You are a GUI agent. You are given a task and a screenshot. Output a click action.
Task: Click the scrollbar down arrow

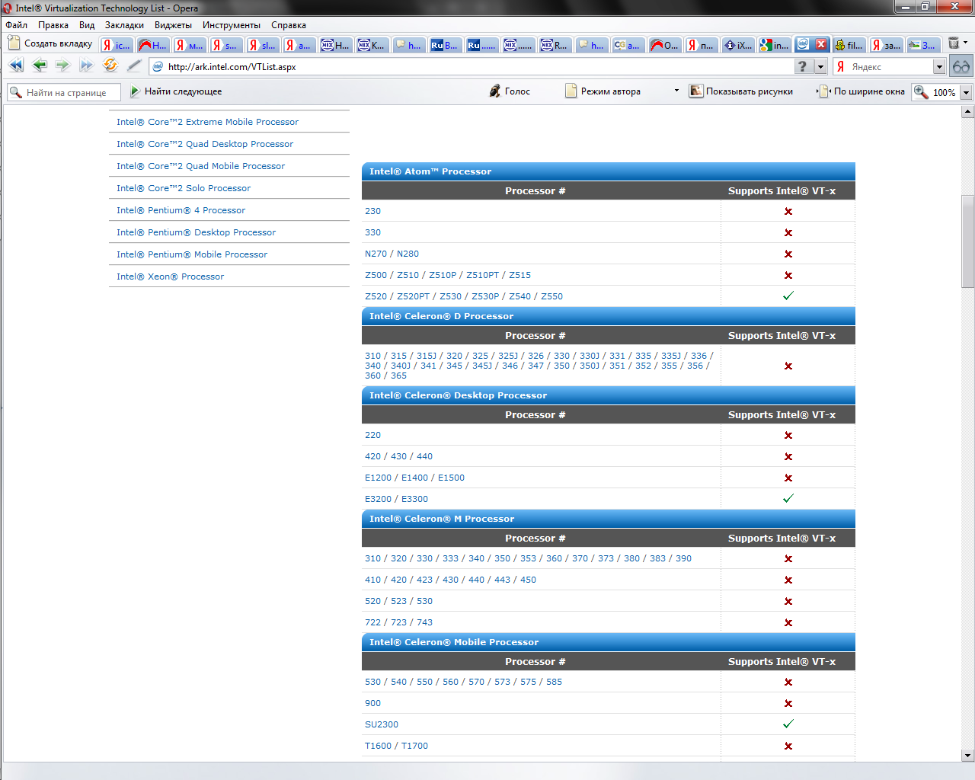[967, 756]
